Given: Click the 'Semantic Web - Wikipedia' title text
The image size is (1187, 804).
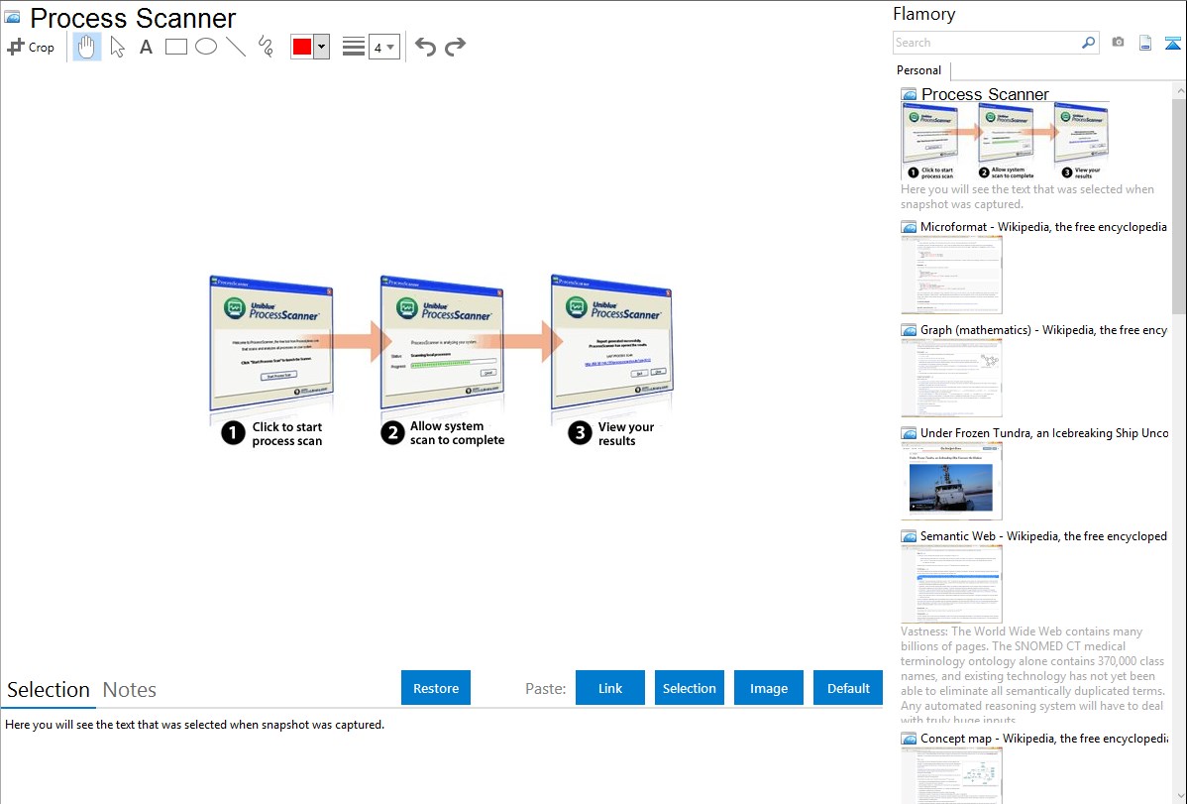Looking at the screenshot, I should tap(1044, 535).
